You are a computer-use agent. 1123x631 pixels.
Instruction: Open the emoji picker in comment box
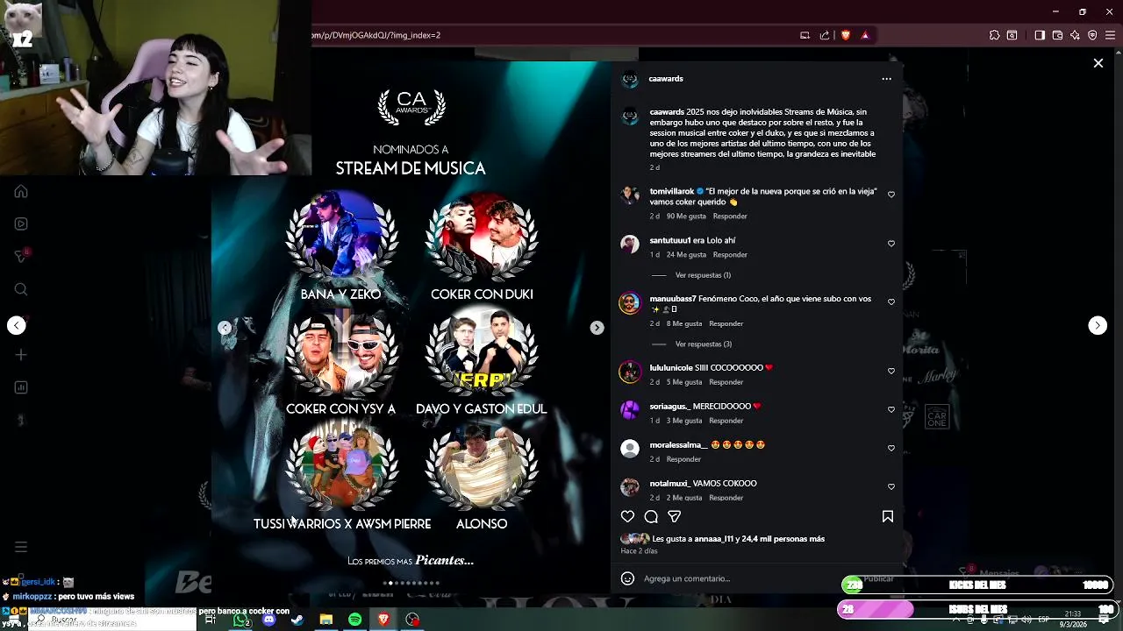tap(627, 578)
